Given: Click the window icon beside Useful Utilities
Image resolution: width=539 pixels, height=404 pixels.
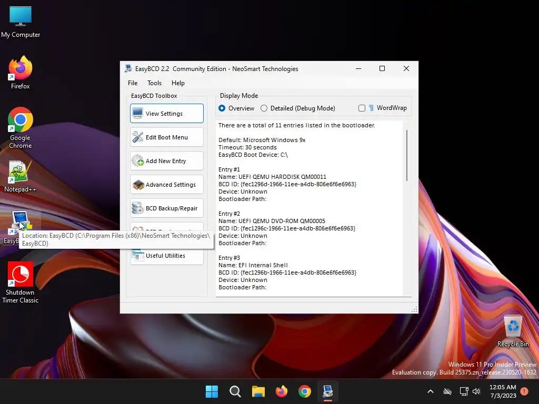Looking at the screenshot, I should point(138,255).
